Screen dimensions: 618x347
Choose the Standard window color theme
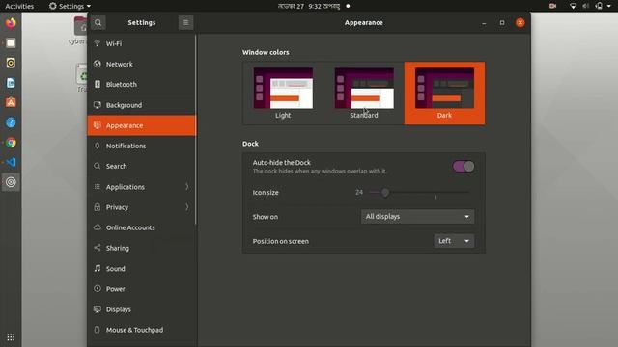click(364, 93)
